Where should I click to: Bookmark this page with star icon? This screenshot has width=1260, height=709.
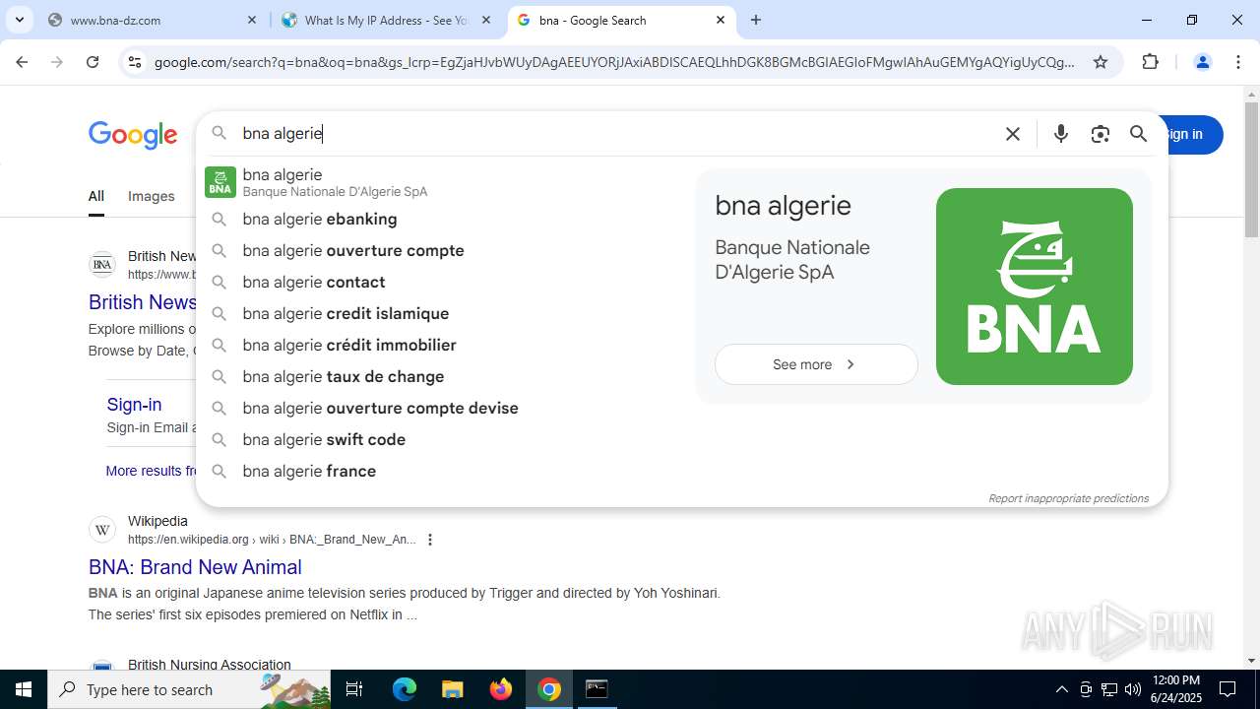(x=1101, y=62)
